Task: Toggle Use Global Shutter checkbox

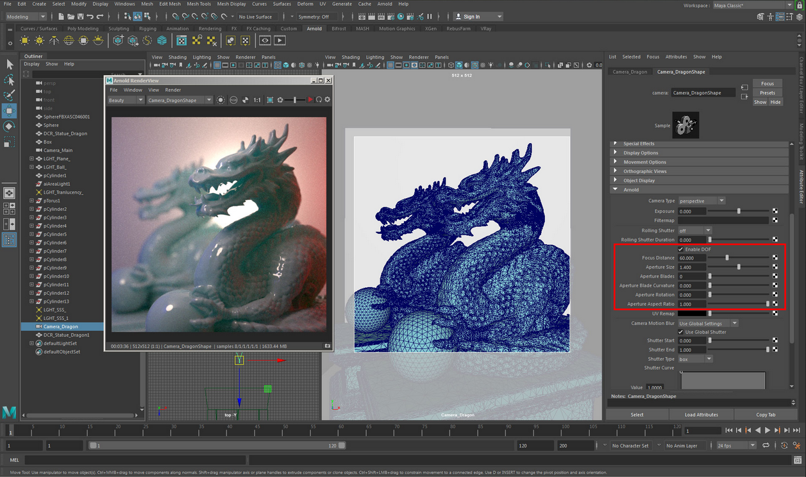Action: point(681,332)
